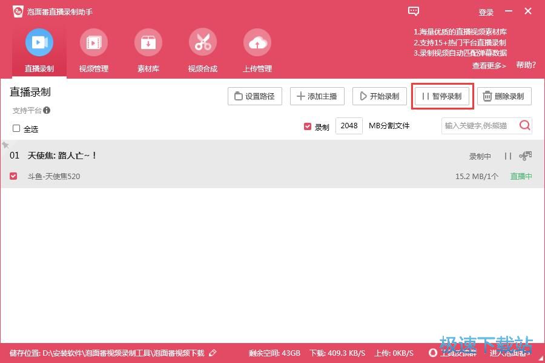Click the 帮助? link
The image size is (545, 363).
tap(526, 65)
